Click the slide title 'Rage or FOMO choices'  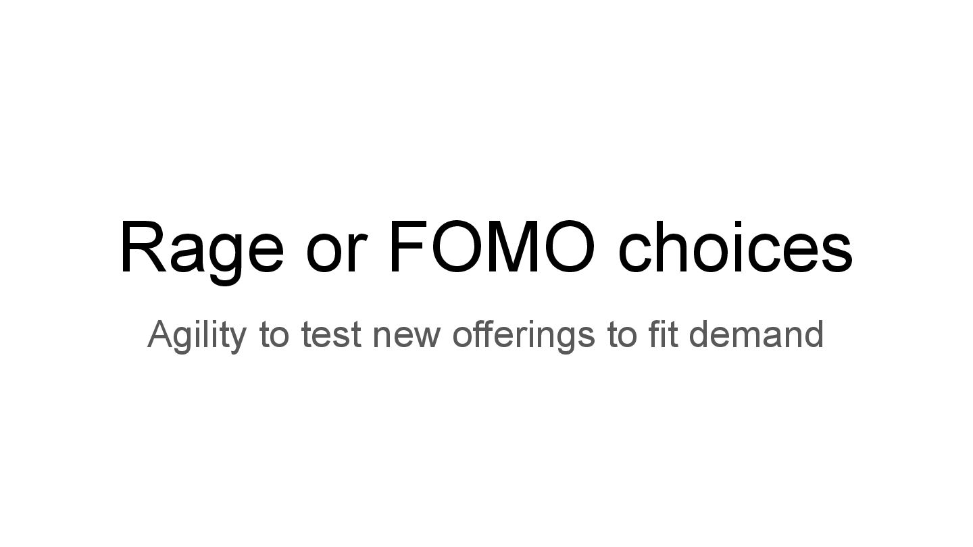486,249
